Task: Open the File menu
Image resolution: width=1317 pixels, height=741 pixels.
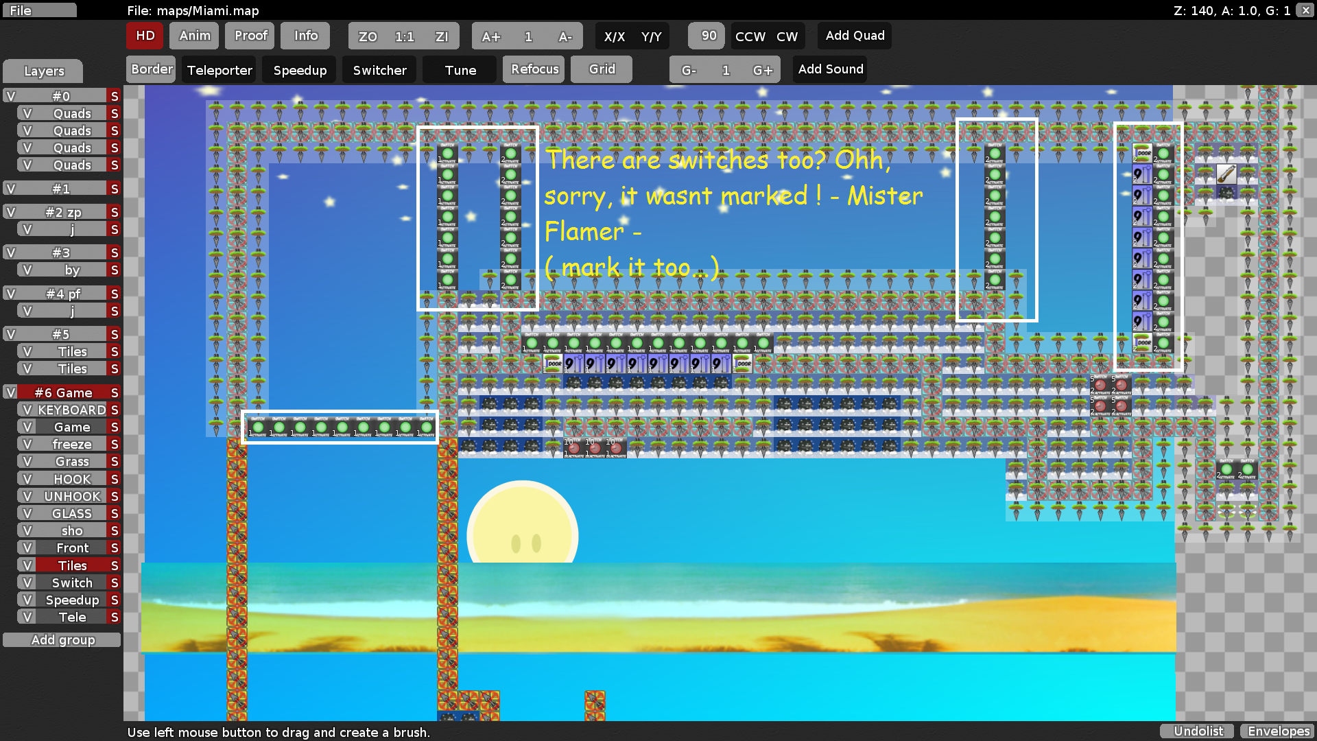Action: click(x=38, y=10)
